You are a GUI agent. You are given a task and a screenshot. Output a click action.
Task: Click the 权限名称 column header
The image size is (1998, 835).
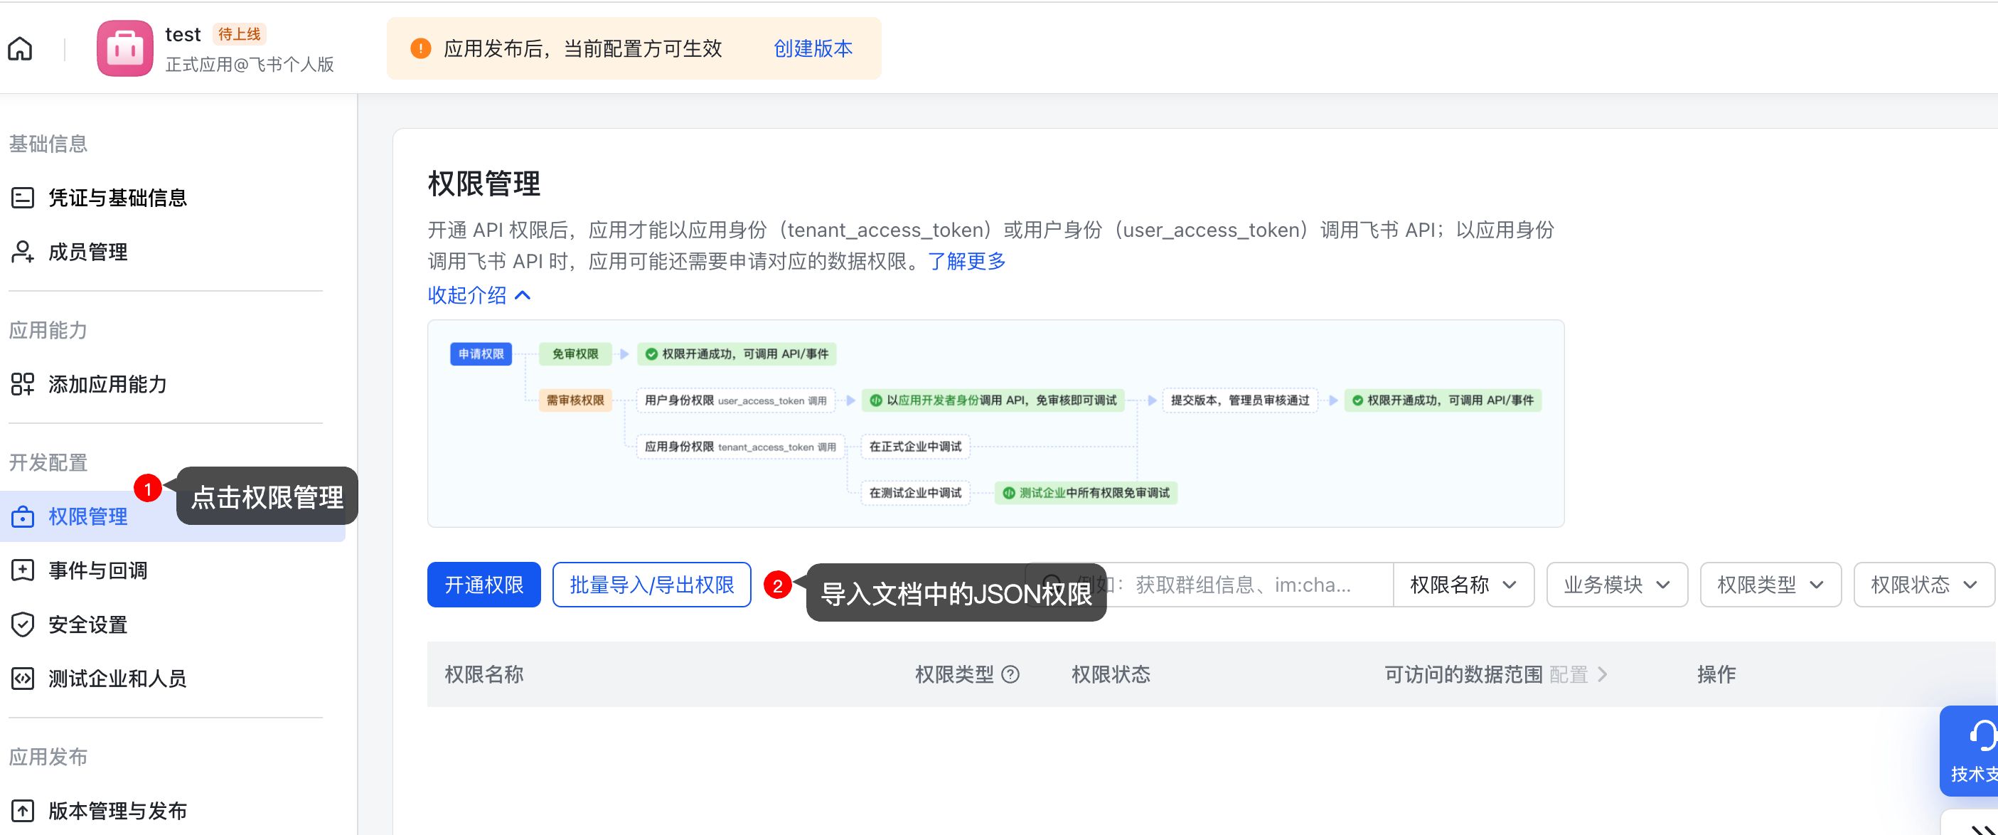pos(484,674)
